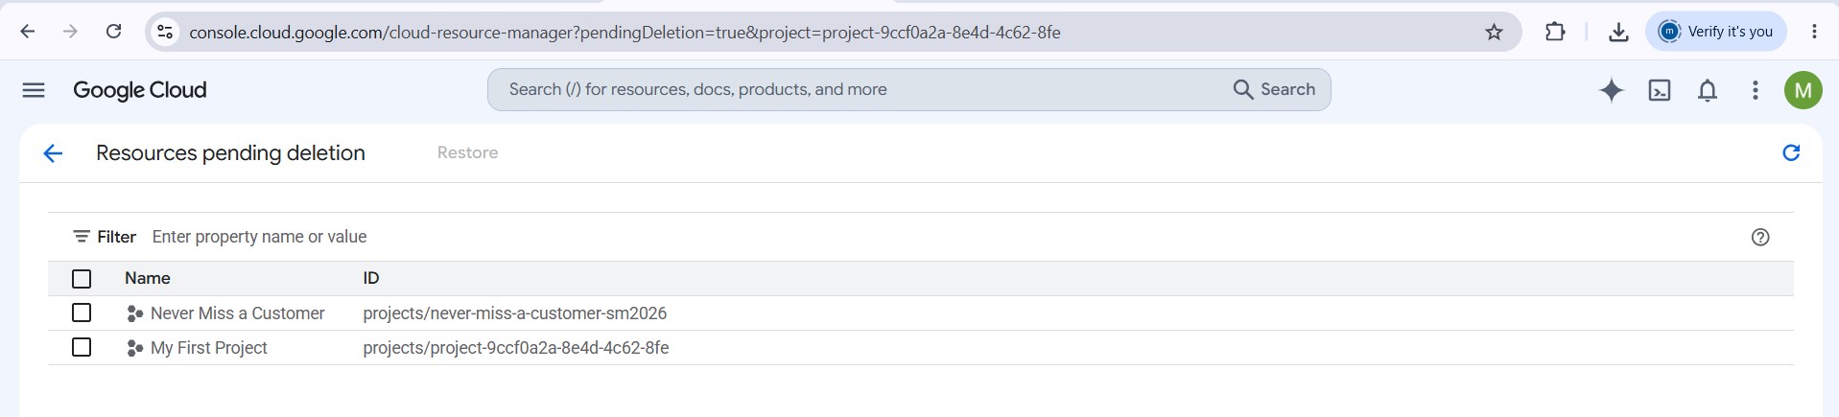Image resolution: width=1839 pixels, height=417 pixels.
Task: Click the address bar URL
Action: pyautogui.click(x=625, y=33)
